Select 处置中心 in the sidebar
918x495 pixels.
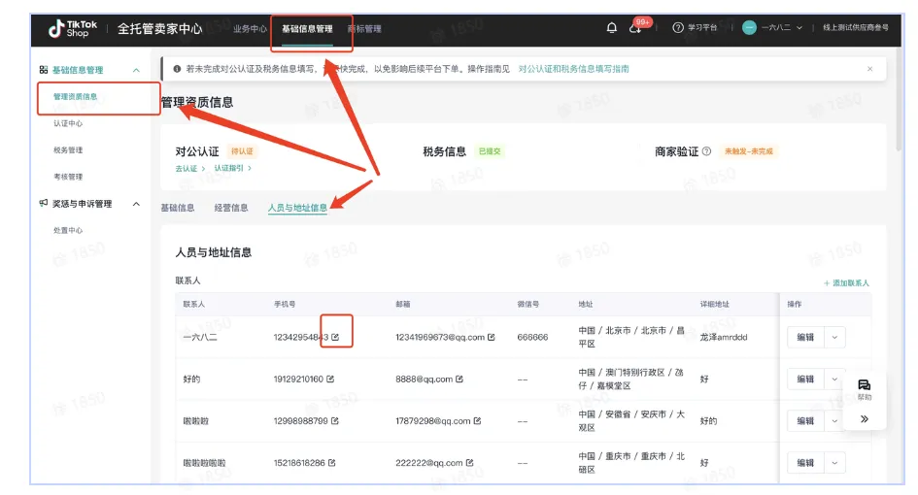coord(68,231)
